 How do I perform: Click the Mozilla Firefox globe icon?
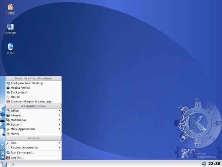pos(8,88)
